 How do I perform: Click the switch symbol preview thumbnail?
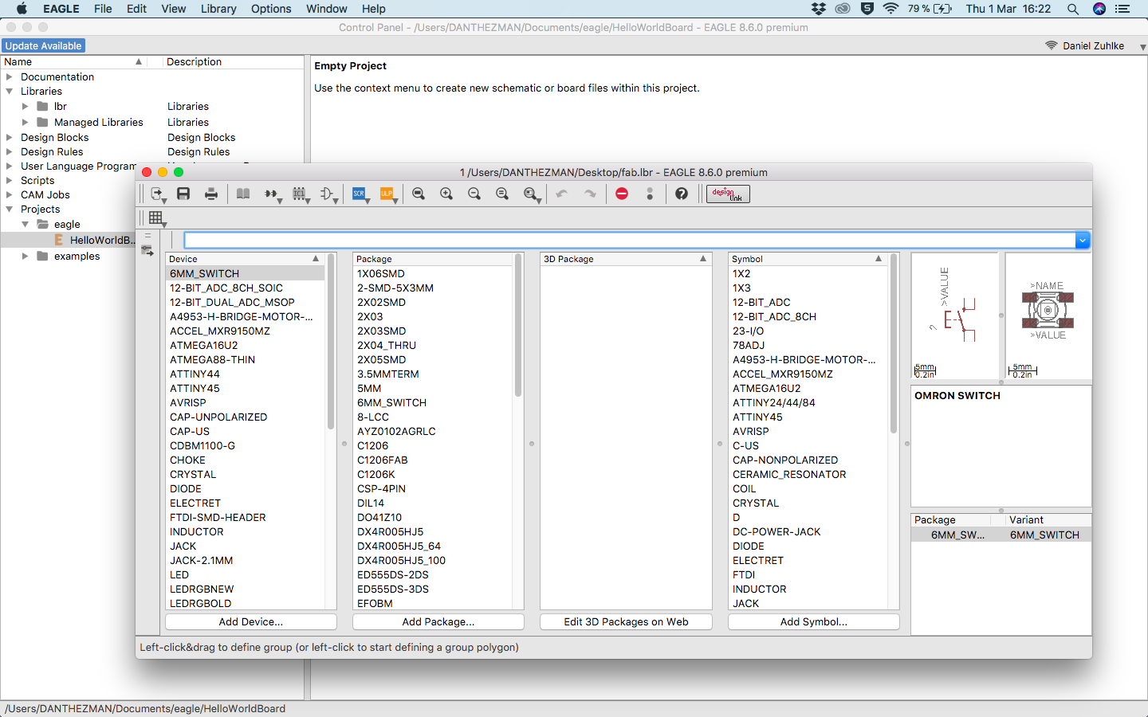click(955, 315)
